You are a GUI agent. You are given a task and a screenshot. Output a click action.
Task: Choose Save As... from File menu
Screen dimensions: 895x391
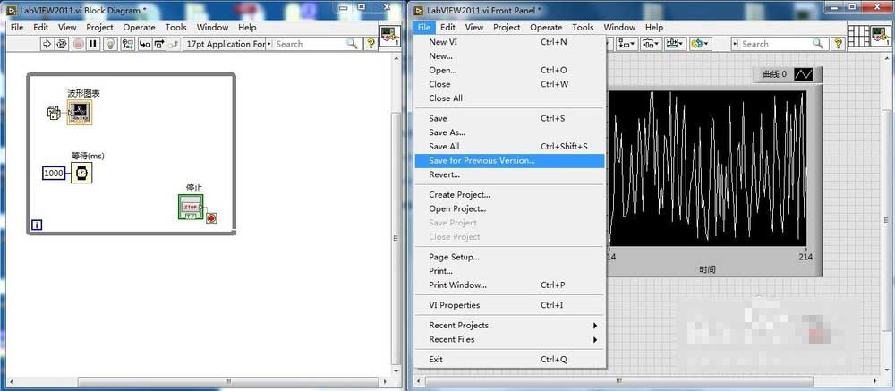point(509,132)
